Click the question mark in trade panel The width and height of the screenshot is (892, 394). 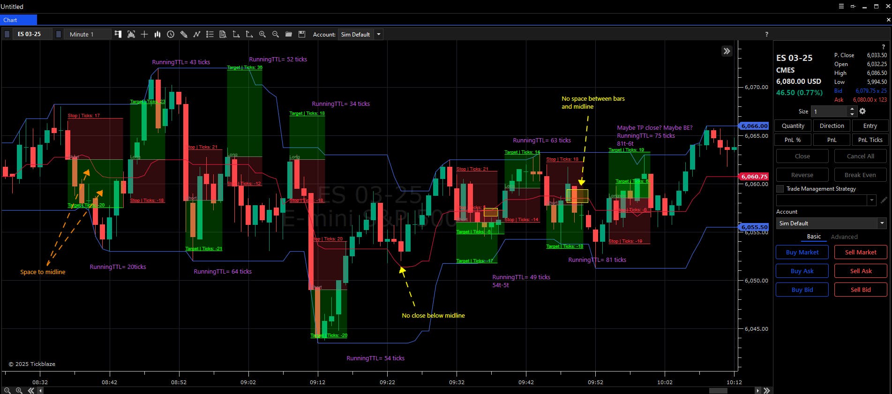tap(884, 47)
